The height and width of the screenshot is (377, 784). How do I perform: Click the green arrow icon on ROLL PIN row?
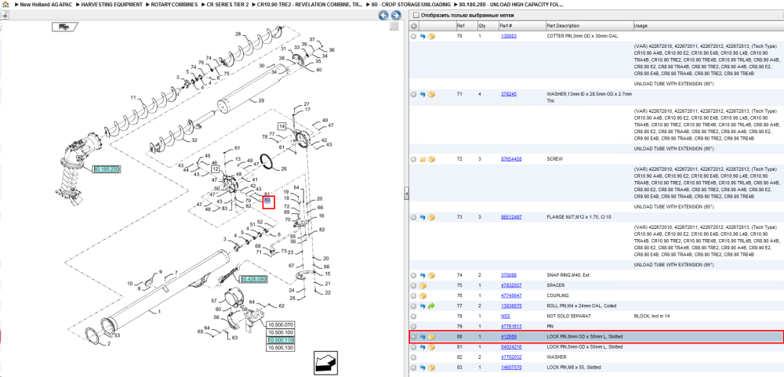[431, 306]
